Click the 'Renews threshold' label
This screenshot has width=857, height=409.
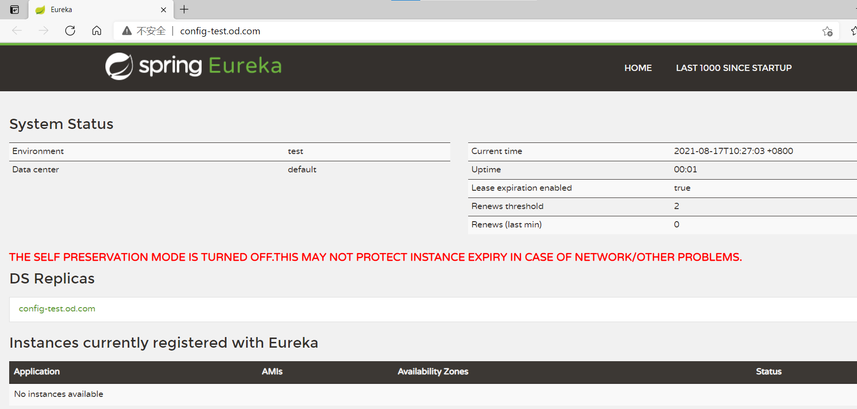[x=507, y=206]
